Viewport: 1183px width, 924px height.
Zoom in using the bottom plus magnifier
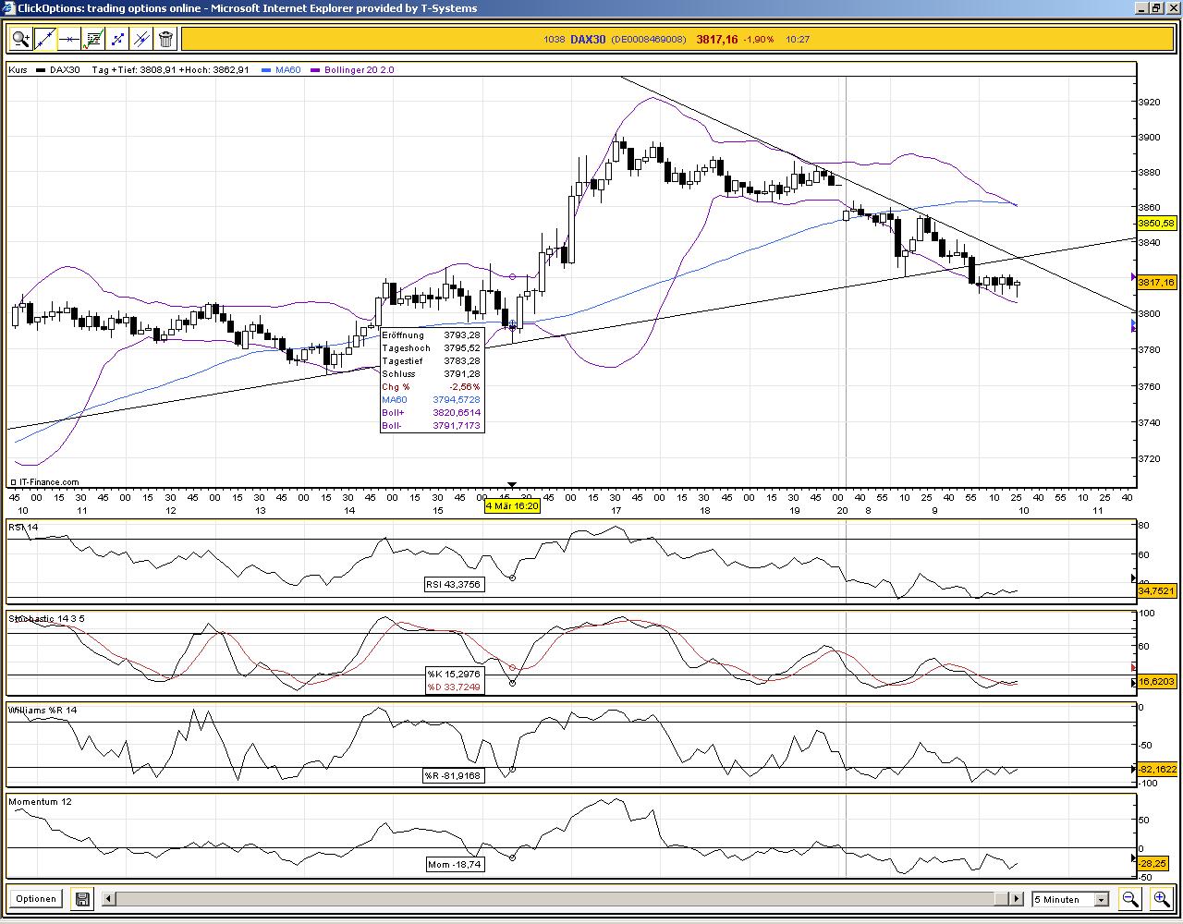point(1161,898)
